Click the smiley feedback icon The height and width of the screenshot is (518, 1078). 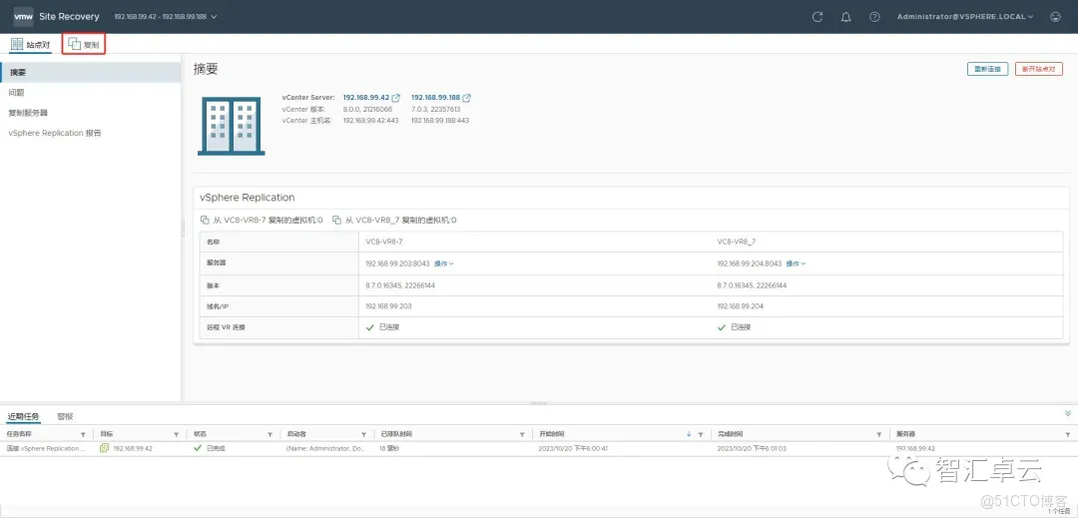pyautogui.click(x=1055, y=17)
